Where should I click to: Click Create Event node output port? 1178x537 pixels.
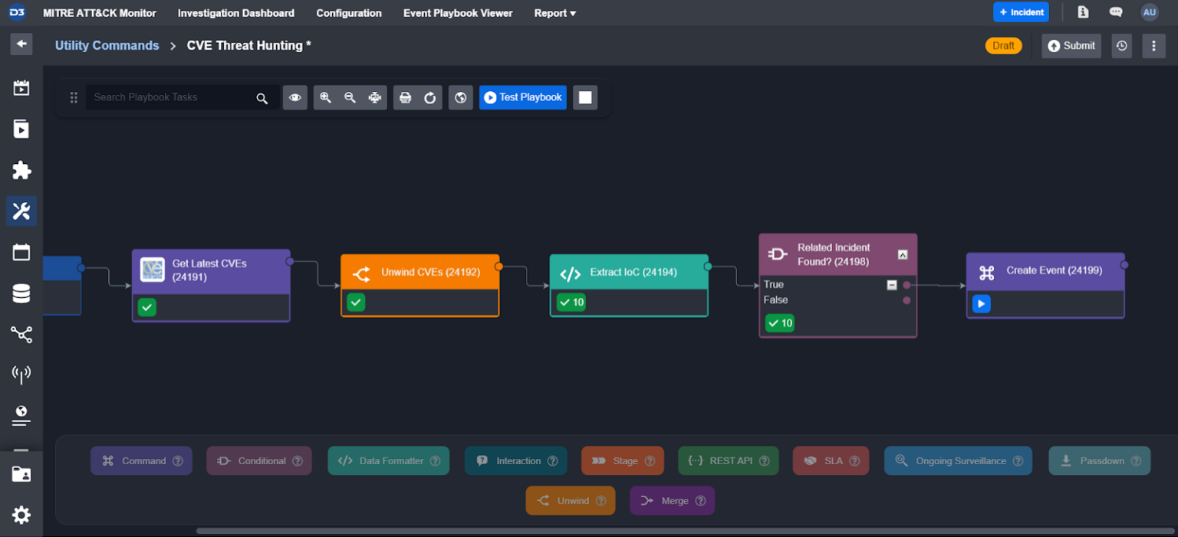pyautogui.click(x=1124, y=265)
